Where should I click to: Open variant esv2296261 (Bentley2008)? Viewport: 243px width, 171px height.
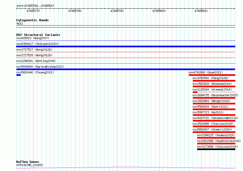36,61
